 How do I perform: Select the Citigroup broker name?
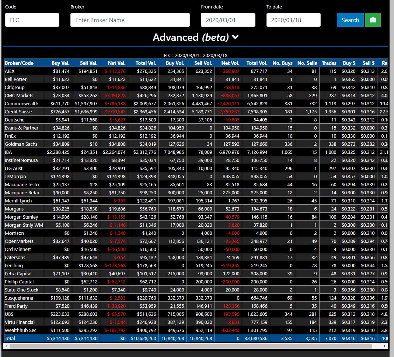pyautogui.click(x=15, y=87)
